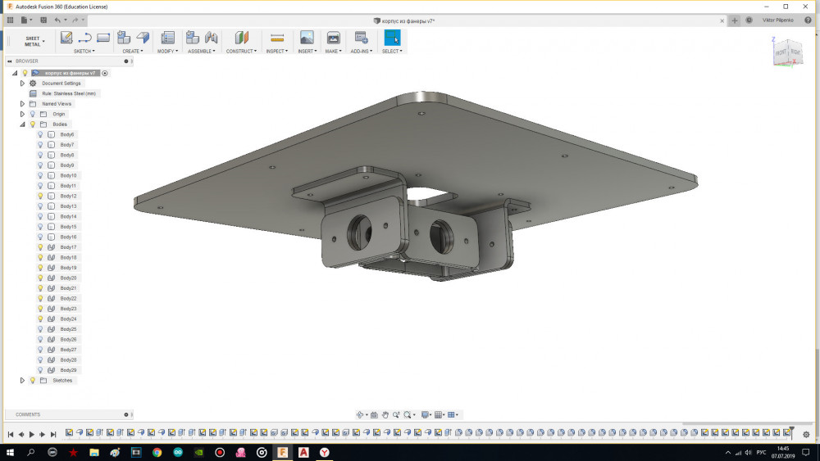Toggle visibility bulb of Body21
This screenshot has height=461, width=820.
(x=40, y=288)
